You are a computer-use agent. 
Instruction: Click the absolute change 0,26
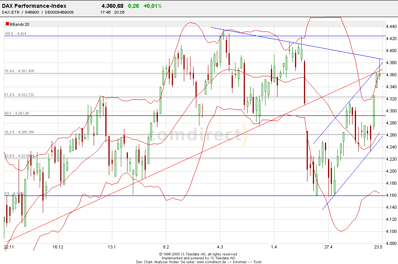pos(134,6)
